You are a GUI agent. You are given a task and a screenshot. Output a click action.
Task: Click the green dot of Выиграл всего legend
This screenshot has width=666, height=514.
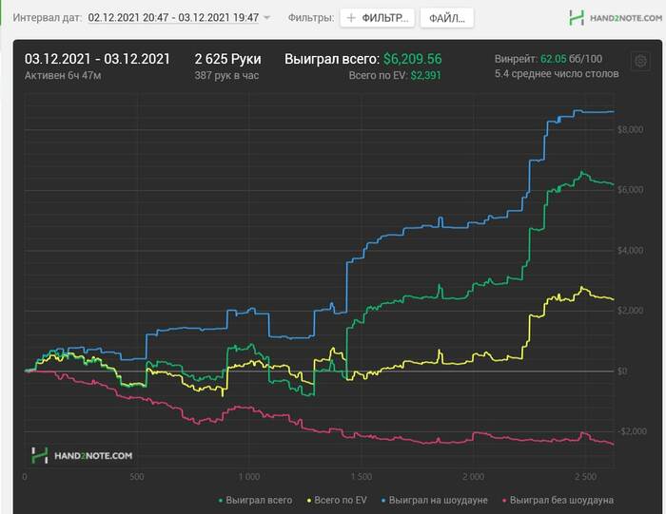tap(221, 501)
